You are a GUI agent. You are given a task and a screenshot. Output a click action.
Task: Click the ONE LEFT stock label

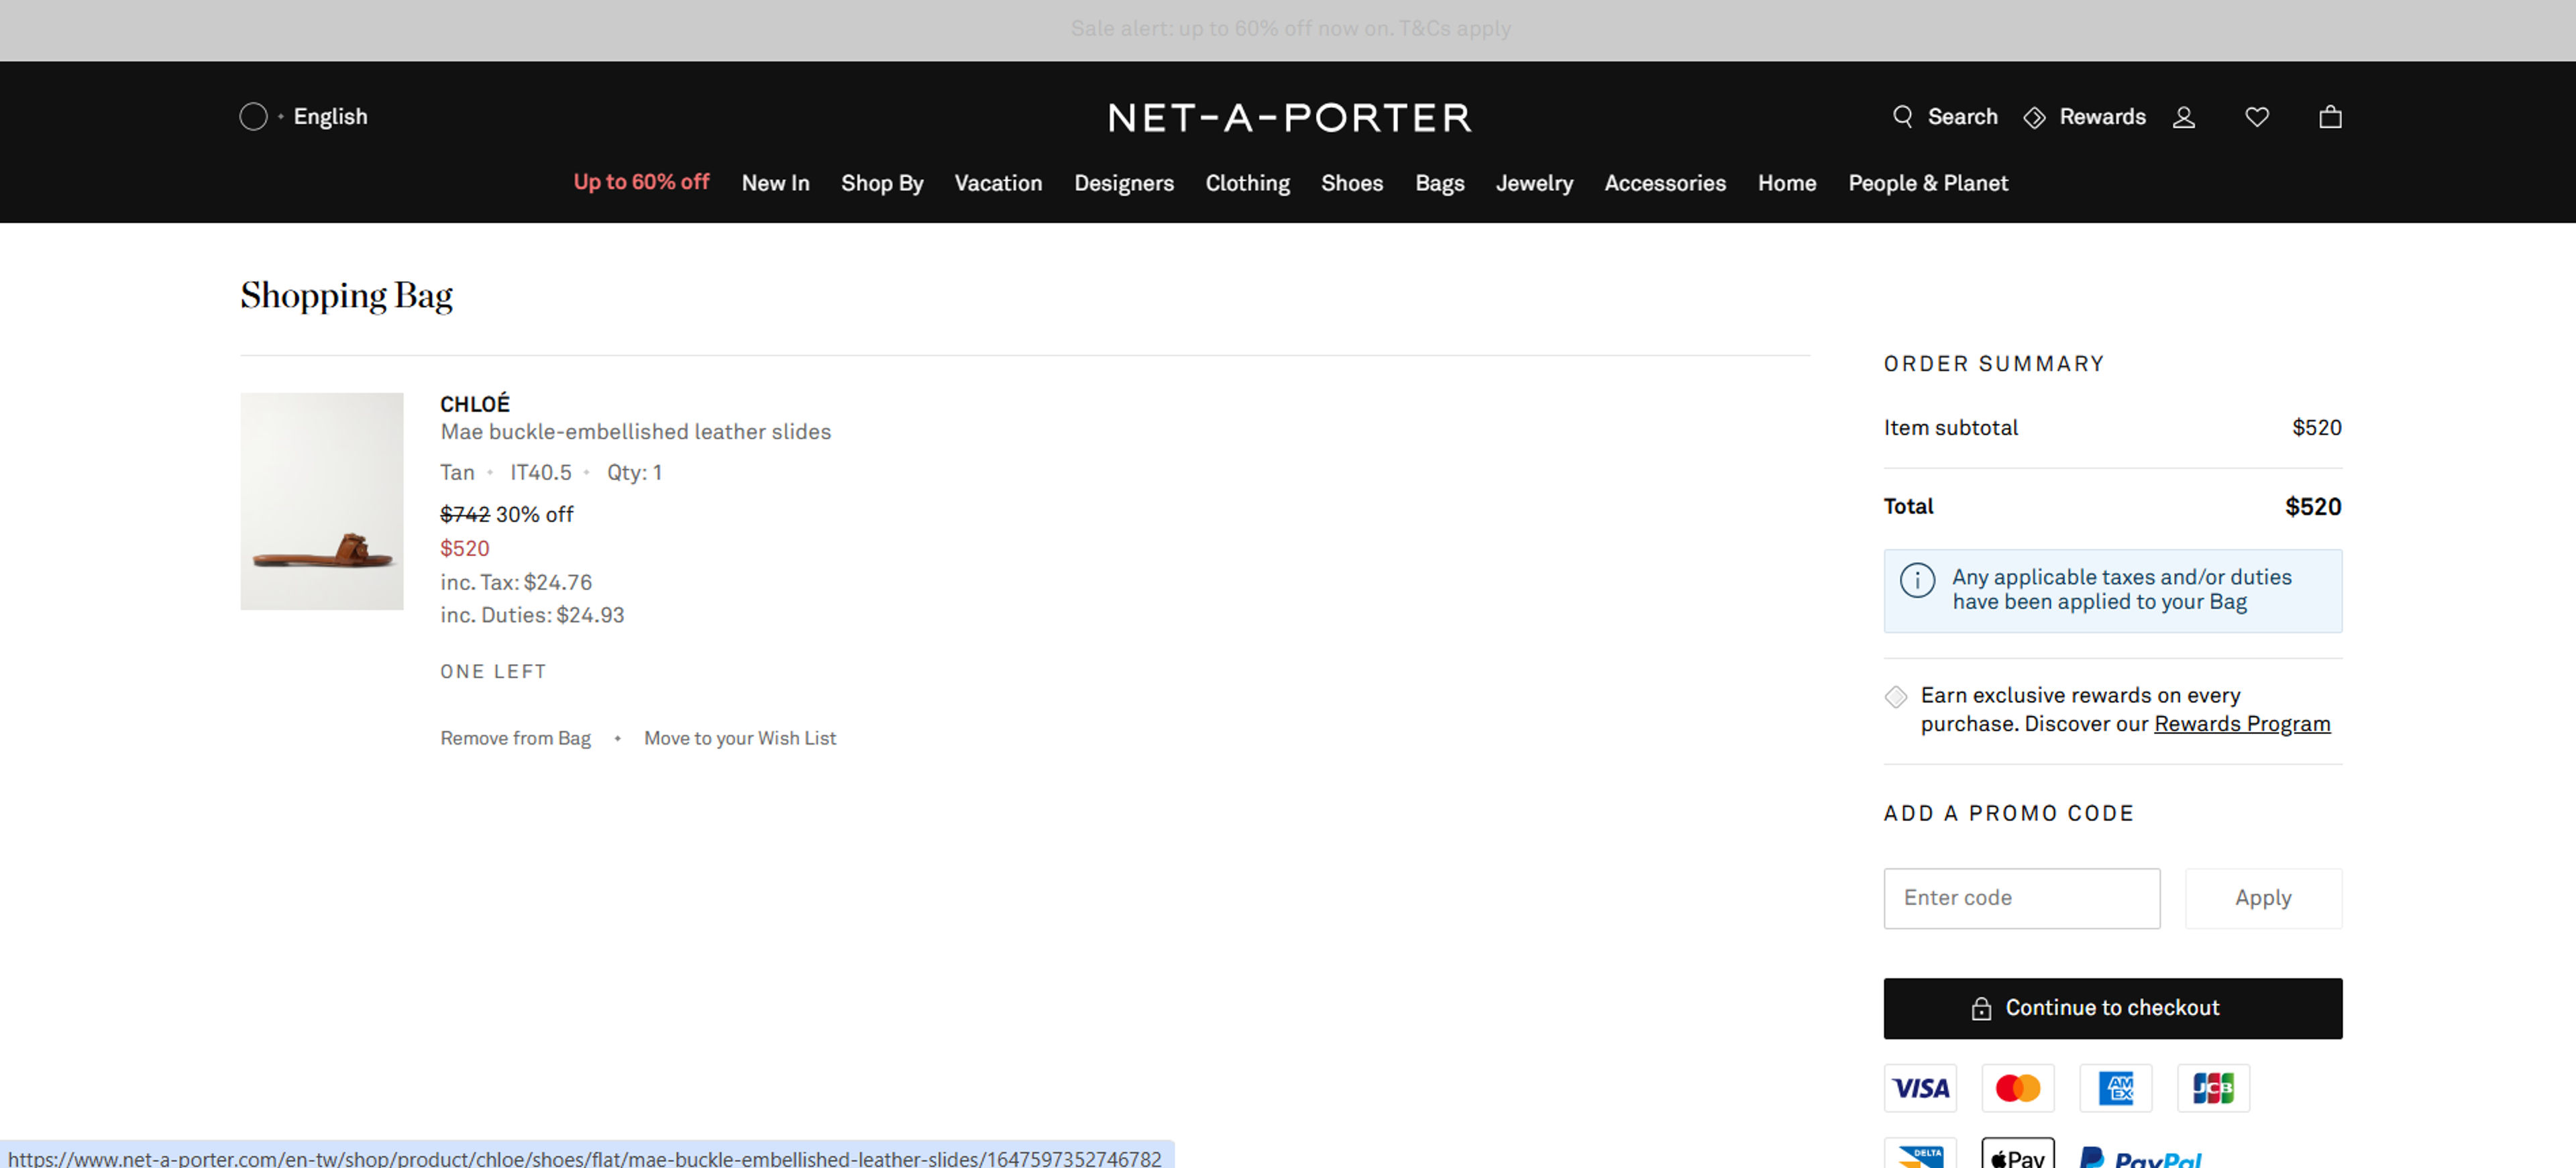coord(493,671)
